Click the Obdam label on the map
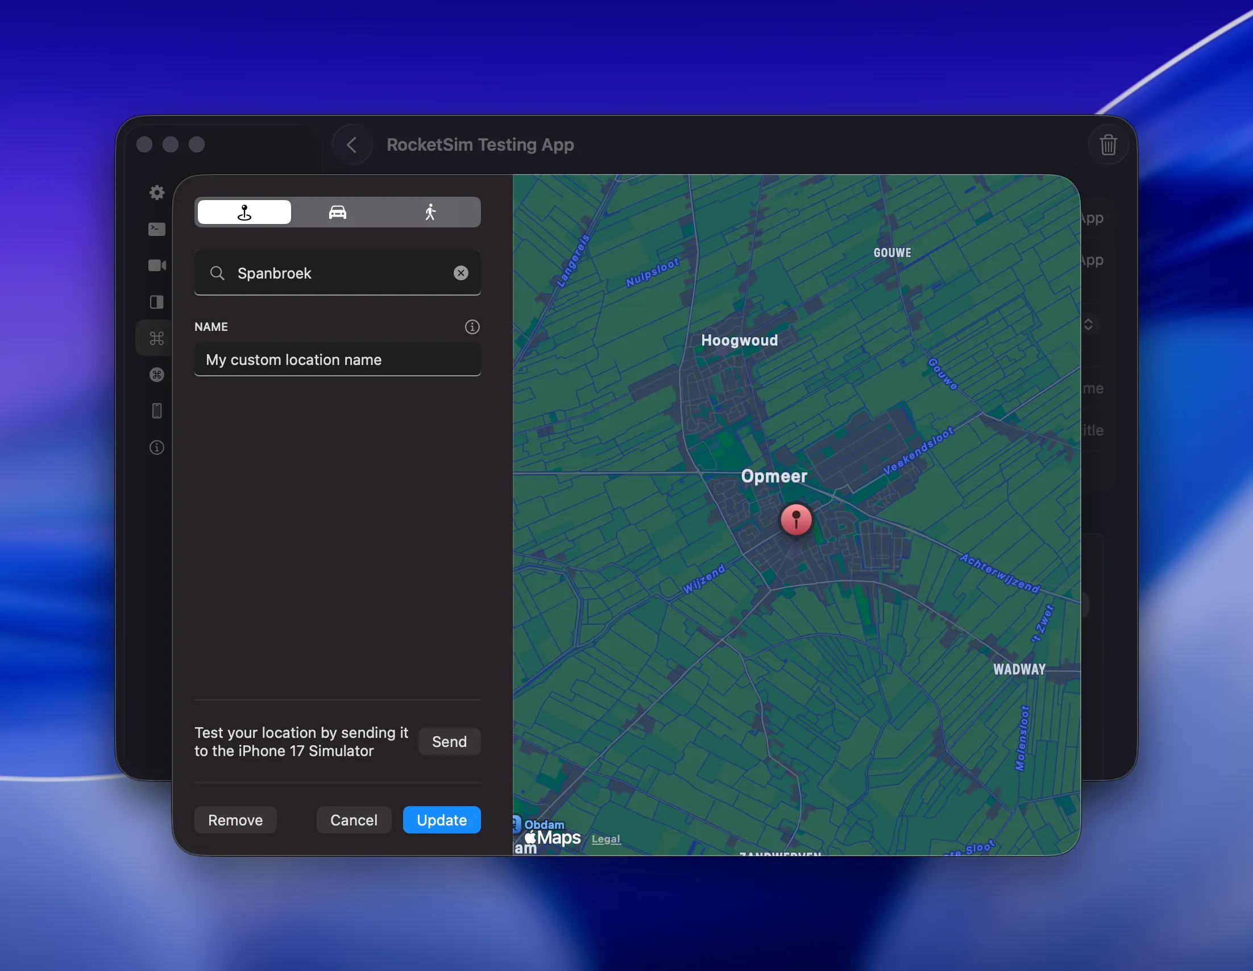Screen dimensions: 1253x971 (x=545, y=825)
